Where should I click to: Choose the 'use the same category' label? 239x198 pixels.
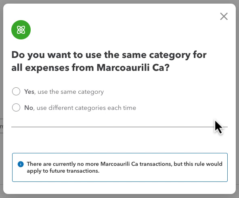point(71,92)
